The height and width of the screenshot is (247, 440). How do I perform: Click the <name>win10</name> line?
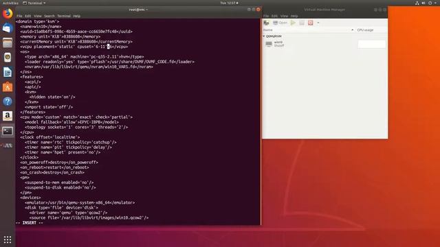[41, 27]
